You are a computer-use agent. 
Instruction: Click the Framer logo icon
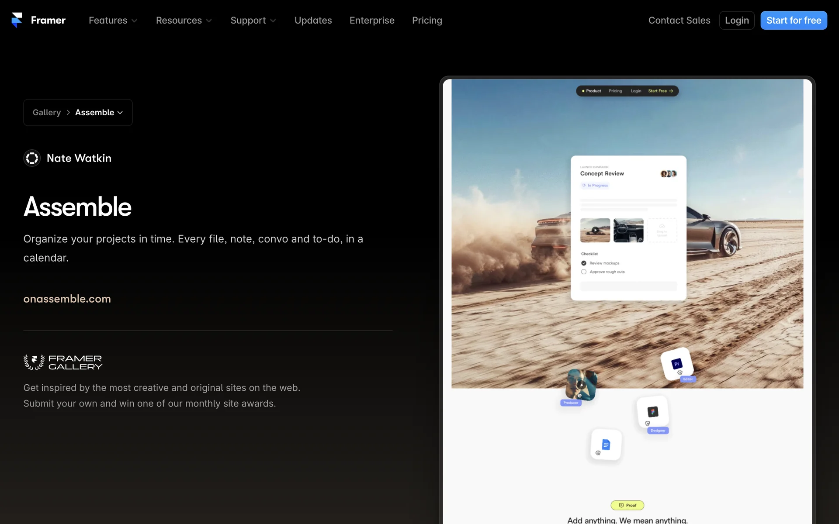pos(17,20)
